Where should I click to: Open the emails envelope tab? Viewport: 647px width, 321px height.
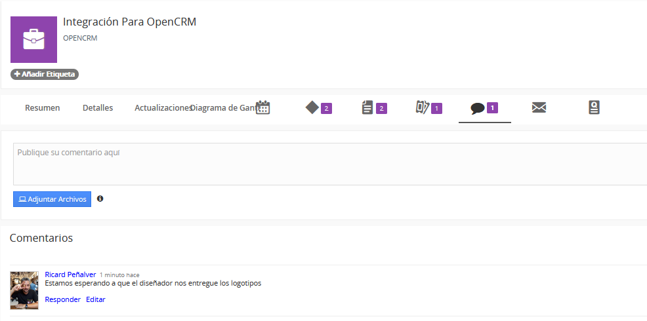tap(539, 107)
